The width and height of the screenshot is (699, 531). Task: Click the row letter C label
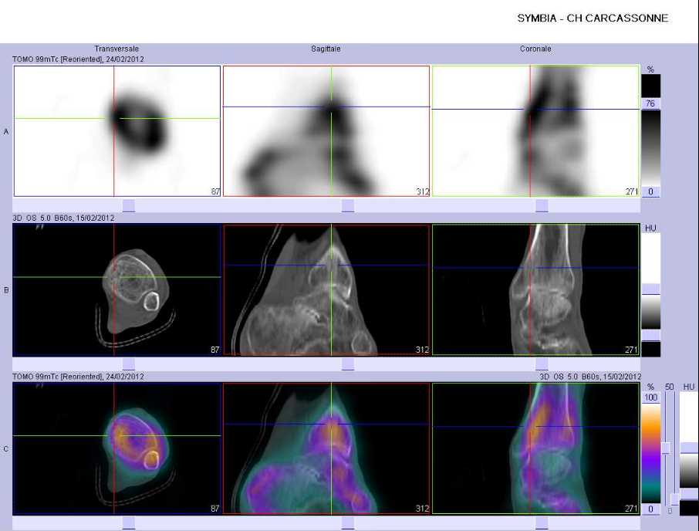[x=6, y=448]
